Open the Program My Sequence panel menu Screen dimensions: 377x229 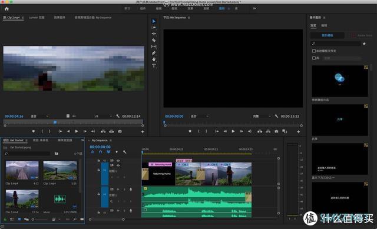point(189,18)
